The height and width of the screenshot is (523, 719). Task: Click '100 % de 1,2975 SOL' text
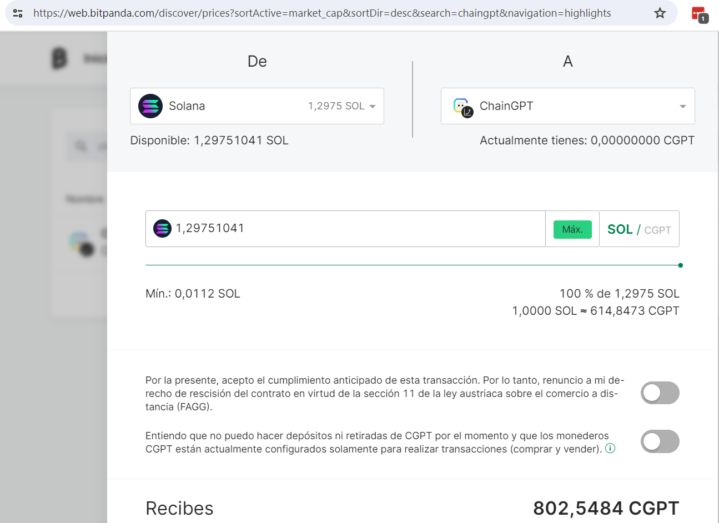(x=619, y=294)
